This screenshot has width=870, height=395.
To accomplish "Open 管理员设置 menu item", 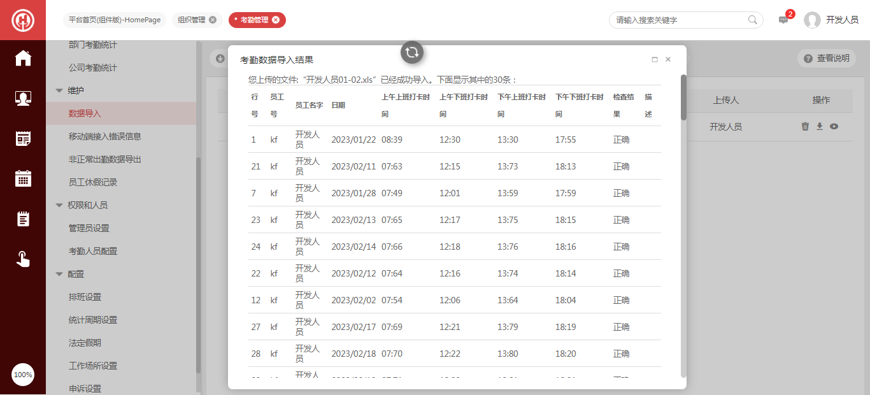I will [x=89, y=228].
